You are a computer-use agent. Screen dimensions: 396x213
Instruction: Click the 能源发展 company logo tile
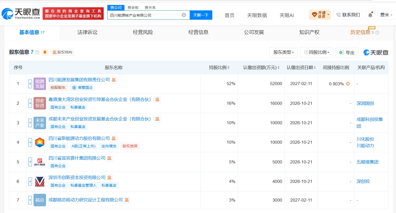point(40,84)
